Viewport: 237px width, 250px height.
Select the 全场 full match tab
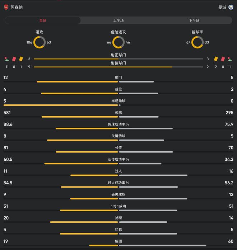(43, 20)
